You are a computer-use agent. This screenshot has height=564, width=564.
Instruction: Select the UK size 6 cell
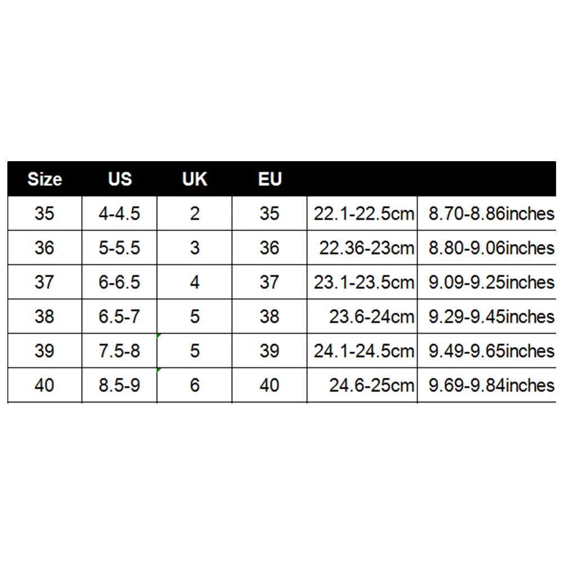194,385
